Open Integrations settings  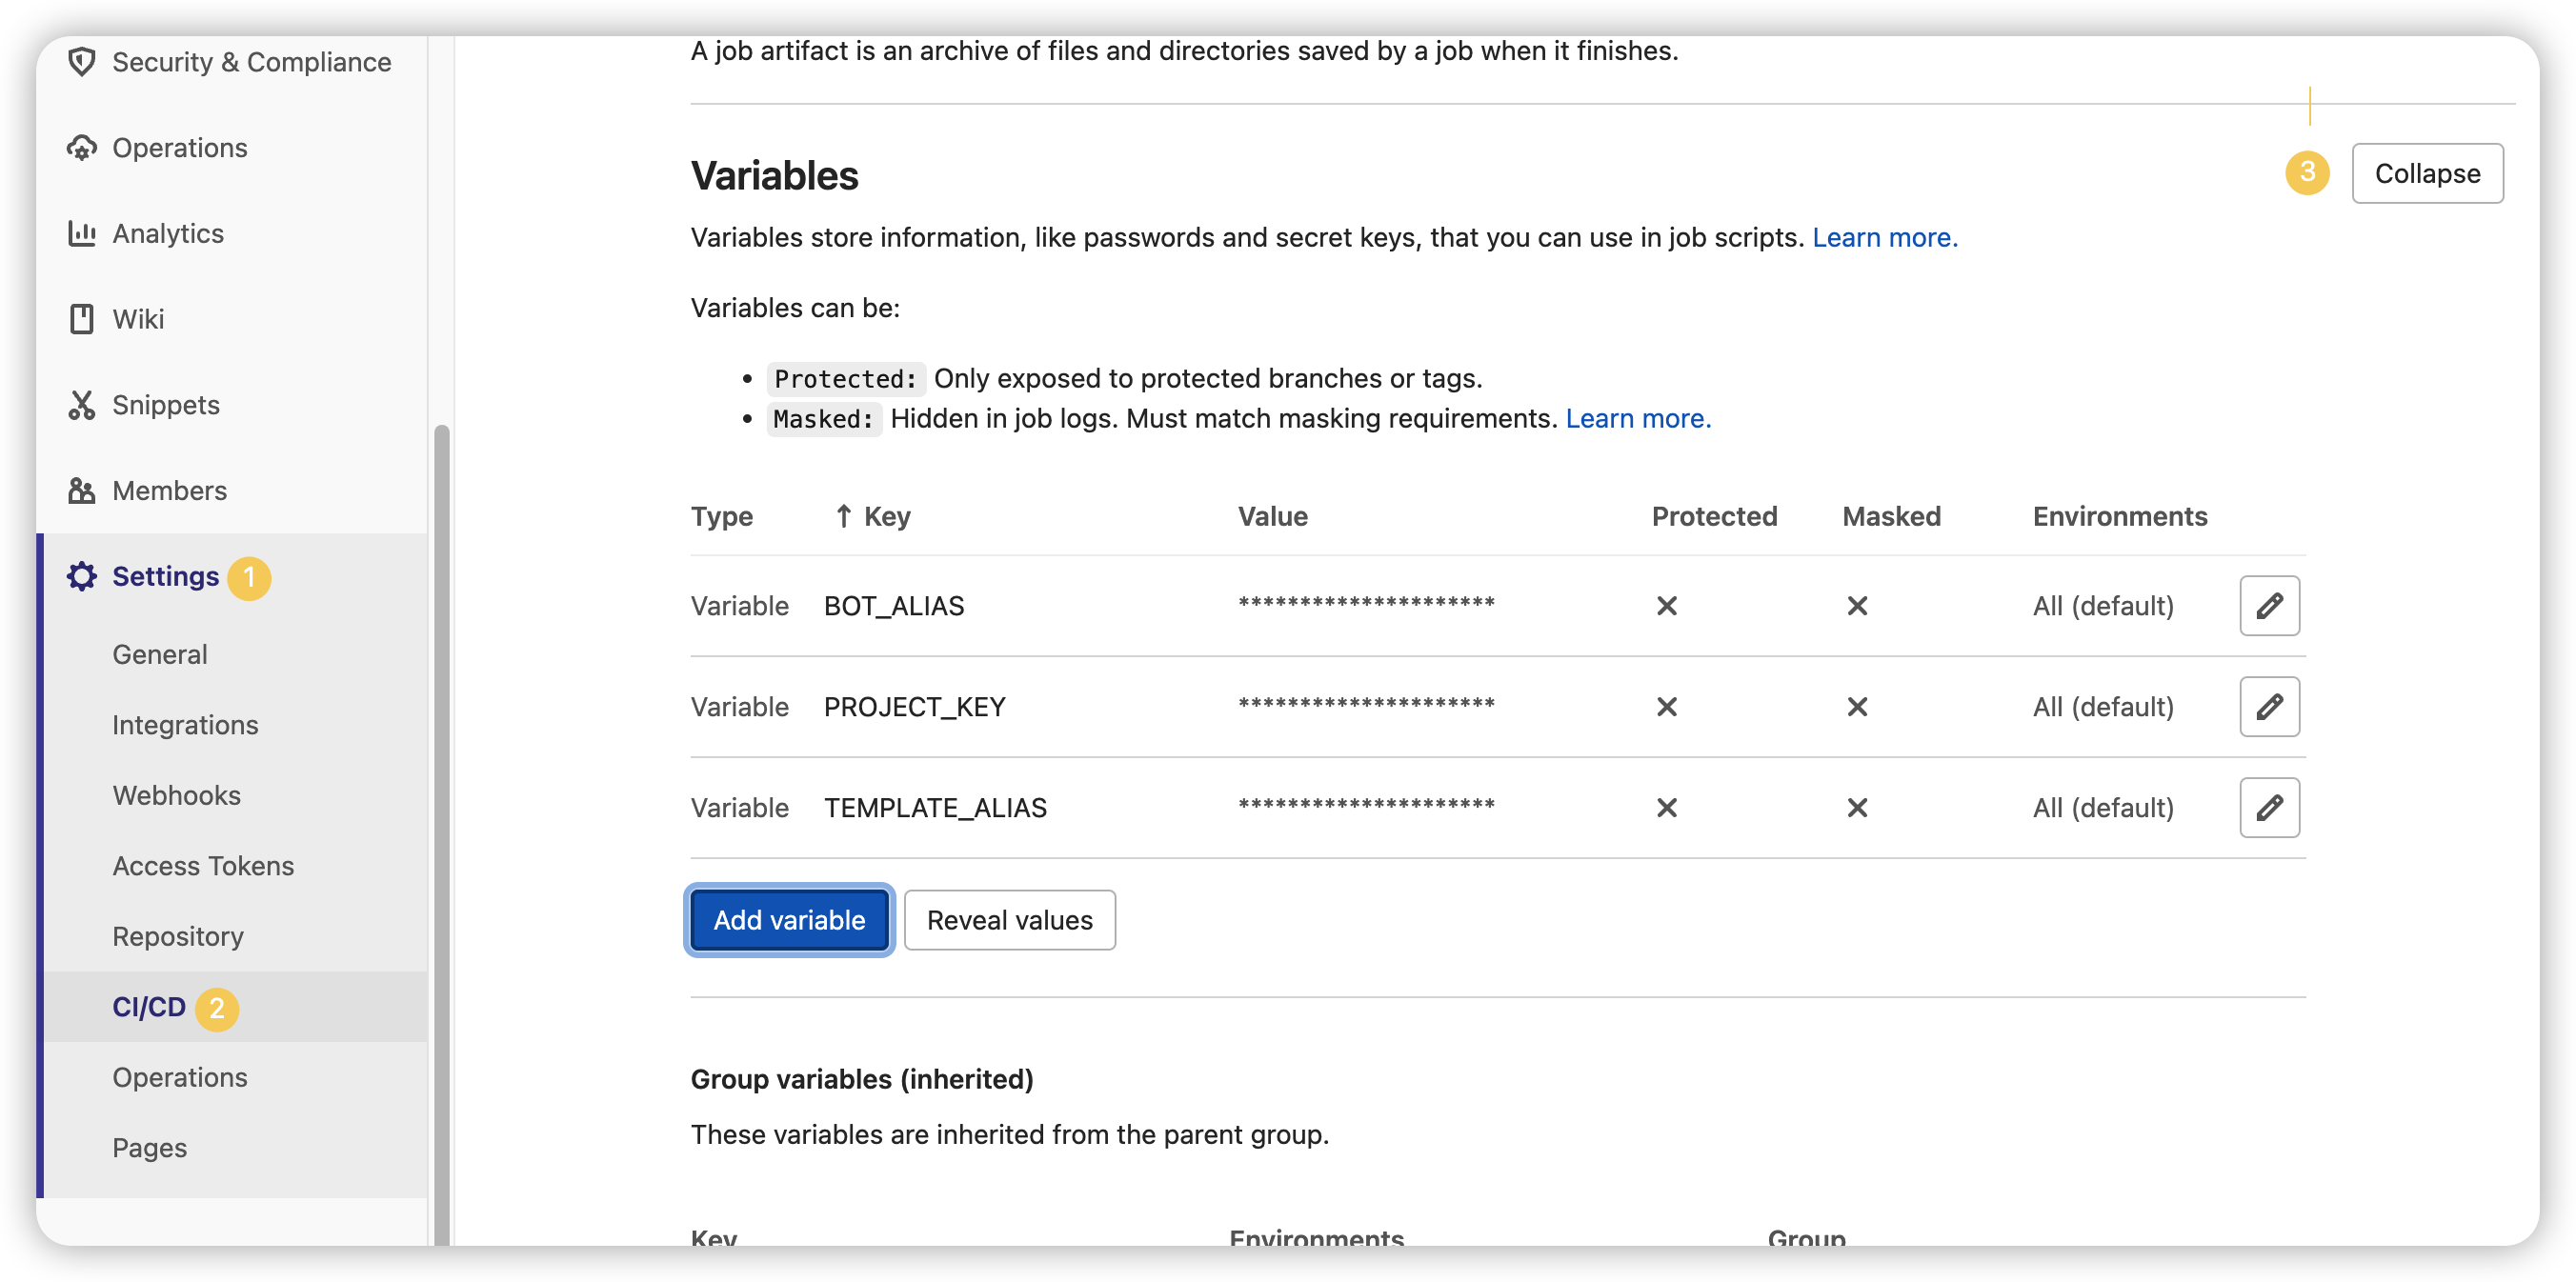pyautogui.click(x=185, y=725)
